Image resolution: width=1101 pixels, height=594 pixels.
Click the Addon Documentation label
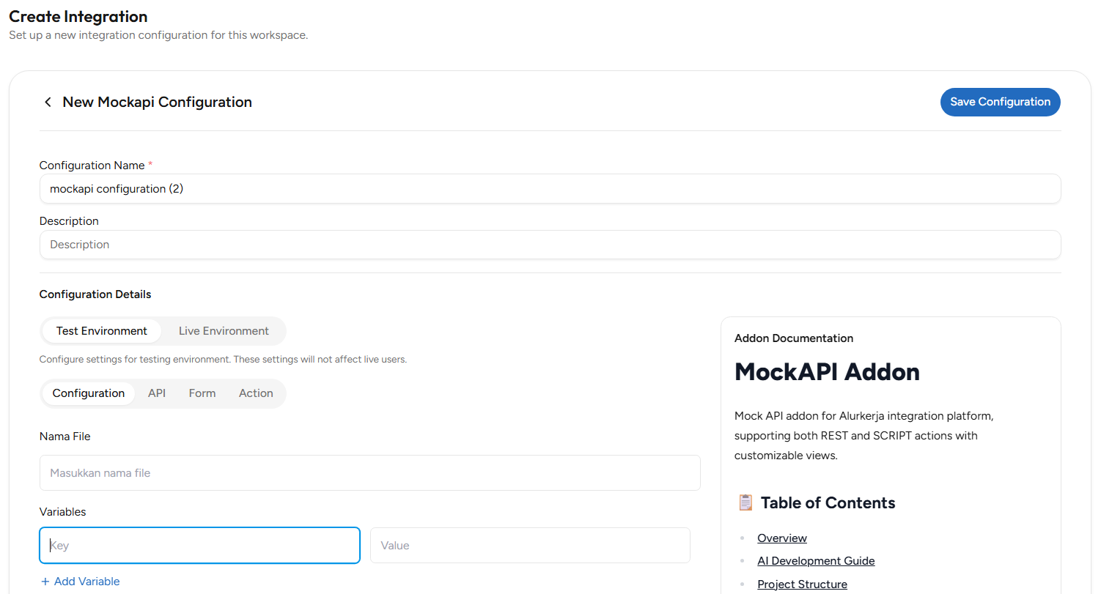click(794, 338)
